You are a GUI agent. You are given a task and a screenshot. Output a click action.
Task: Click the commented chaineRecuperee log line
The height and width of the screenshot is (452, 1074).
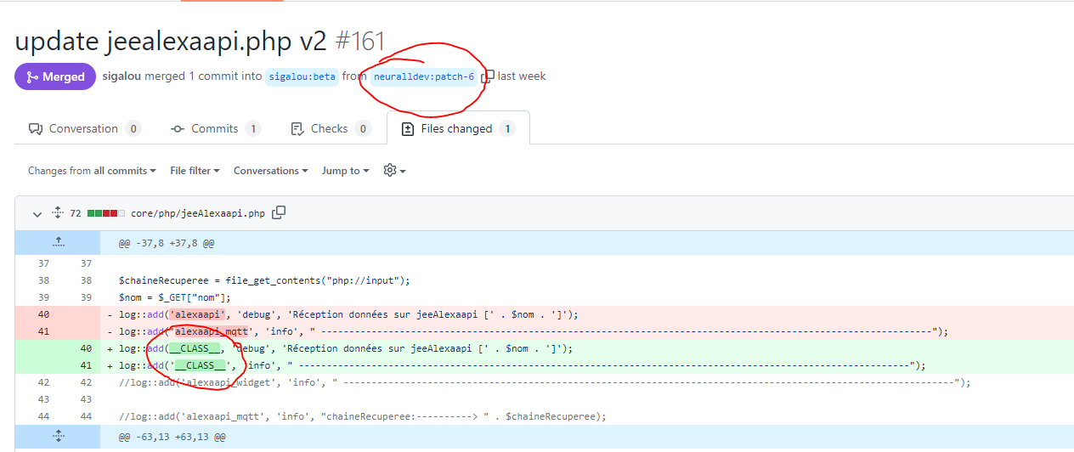pyautogui.click(x=363, y=416)
